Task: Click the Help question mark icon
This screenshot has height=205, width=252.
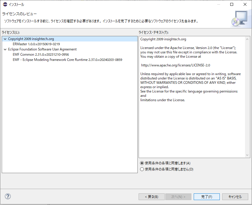Action: pyautogui.click(x=8, y=196)
